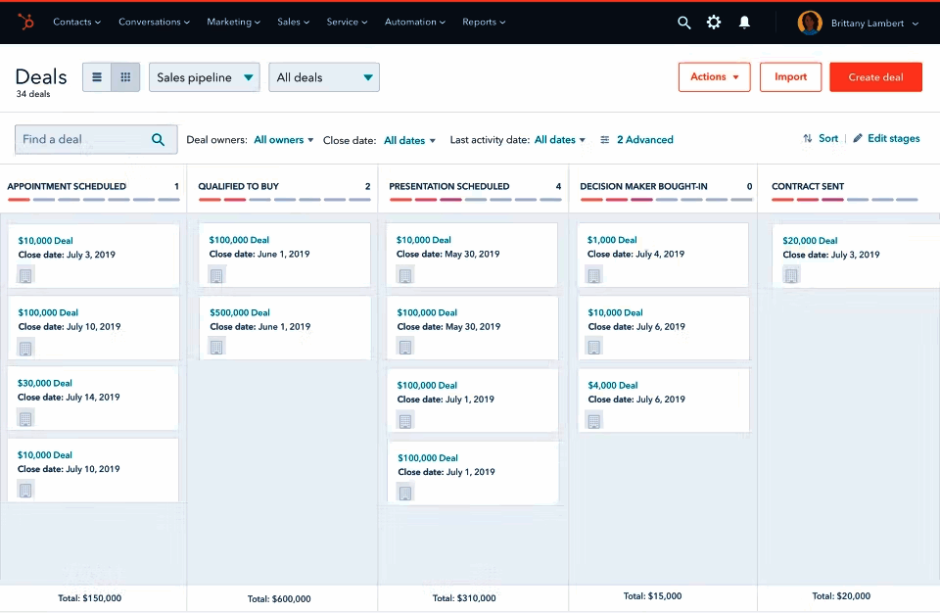Click company icon on $10,000 Deal July 6

(594, 347)
